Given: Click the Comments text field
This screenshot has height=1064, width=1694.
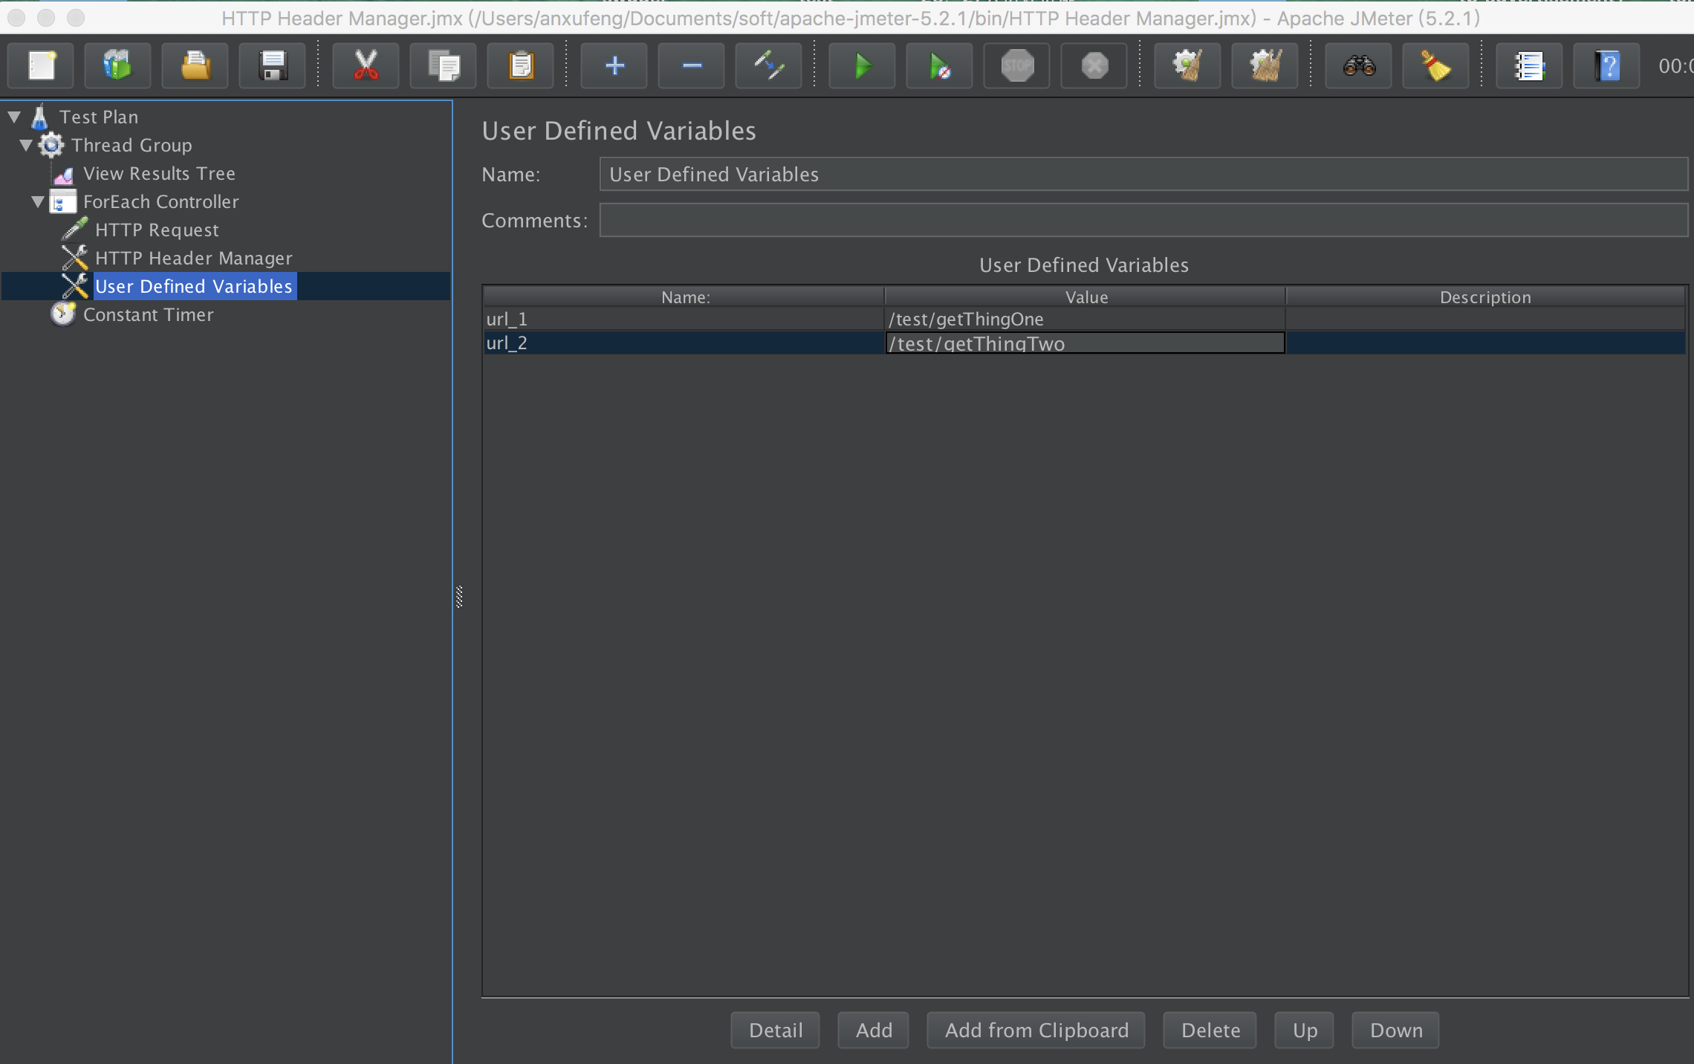Looking at the screenshot, I should coord(1143,221).
